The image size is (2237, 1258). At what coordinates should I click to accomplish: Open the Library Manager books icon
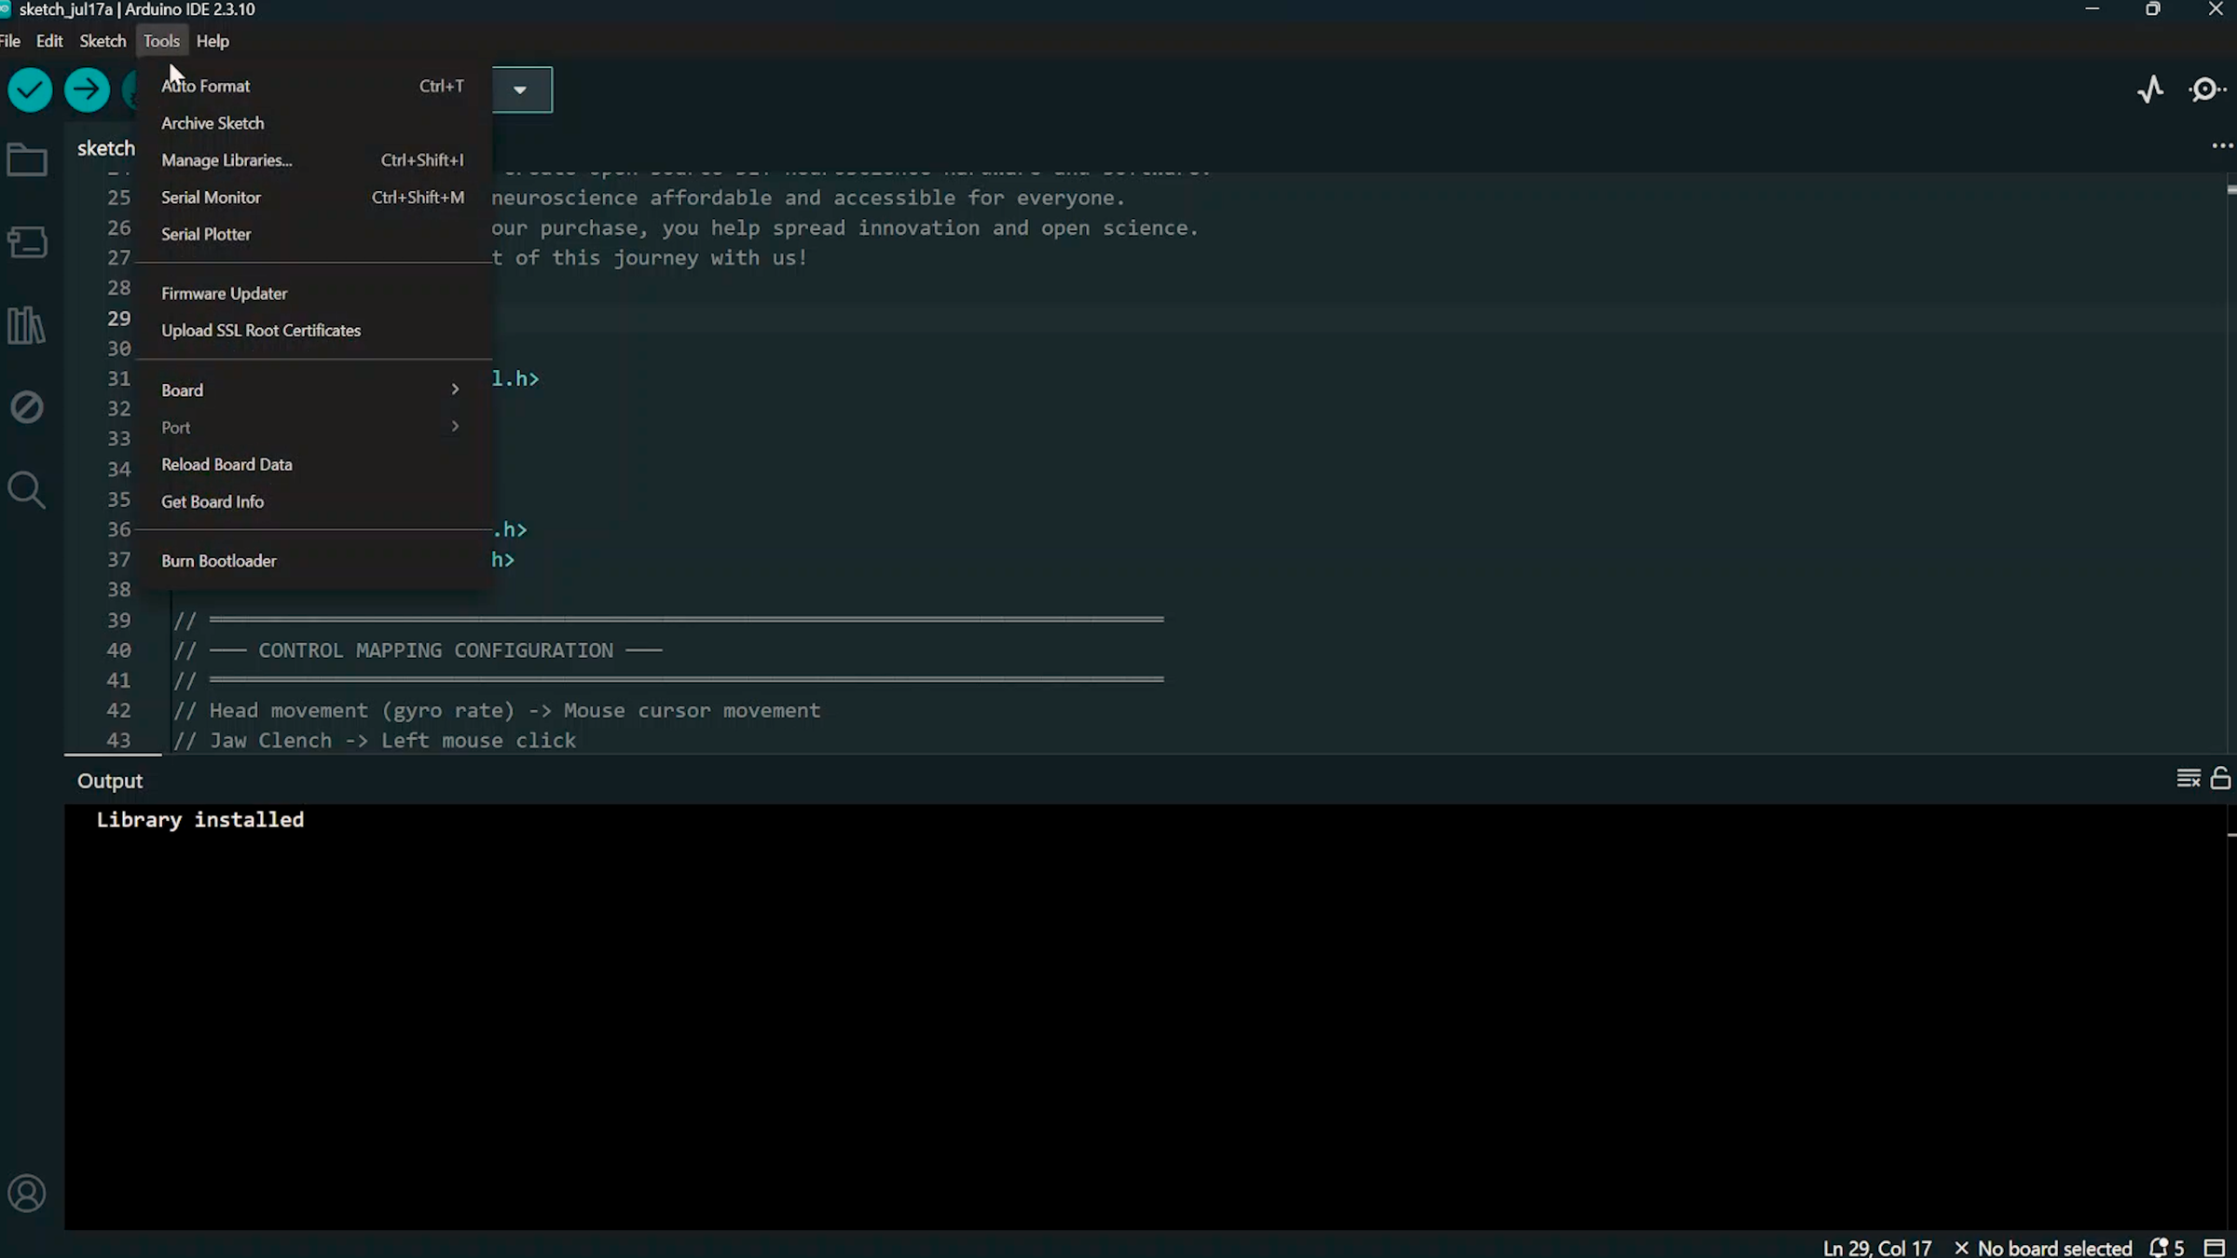tap(26, 325)
